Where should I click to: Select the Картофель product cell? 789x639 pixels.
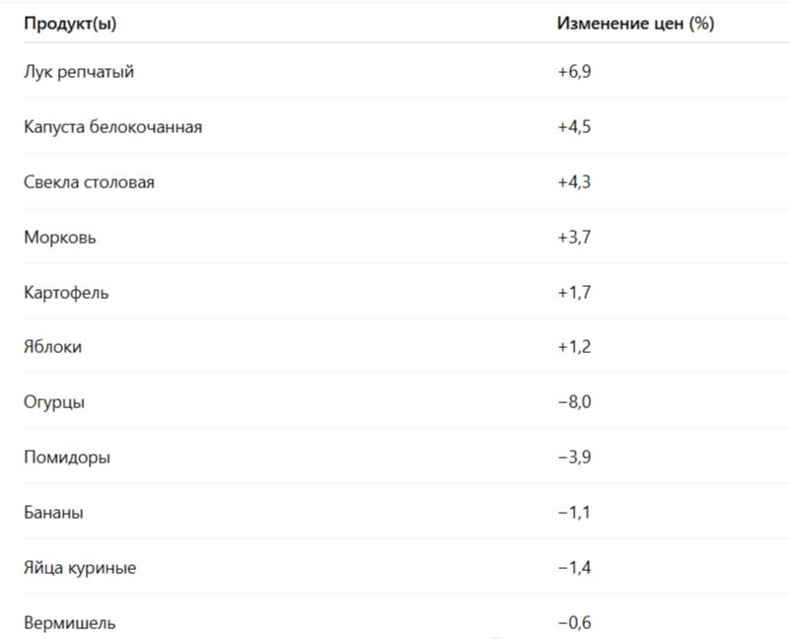(66, 292)
